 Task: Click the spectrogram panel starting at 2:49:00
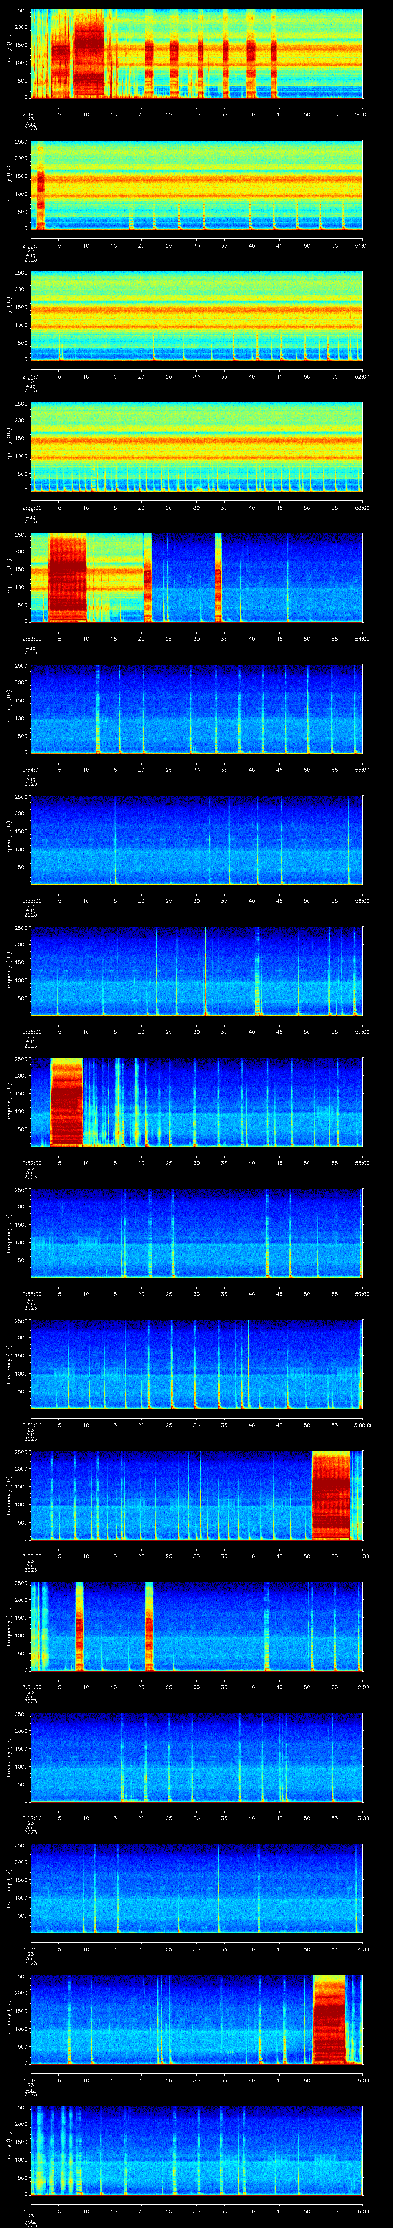[x=197, y=54]
